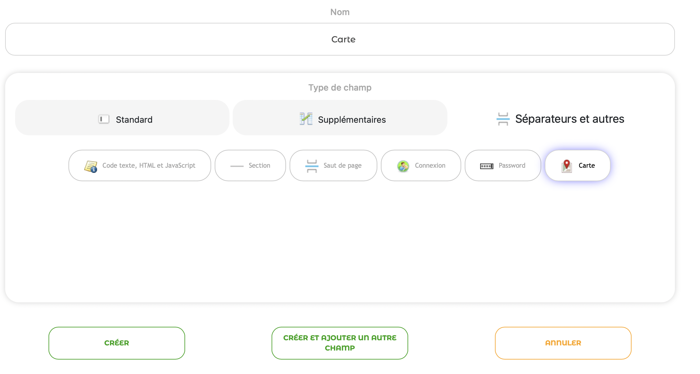Cancel with the Annuler button
The height and width of the screenshot is (374, 700).
tap(563, 343)
